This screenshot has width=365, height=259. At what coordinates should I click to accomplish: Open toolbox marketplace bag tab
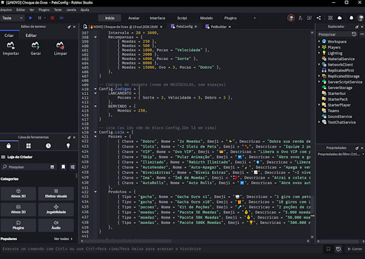pos(9,146)
